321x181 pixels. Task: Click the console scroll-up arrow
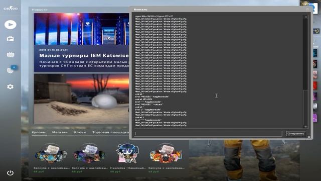click(x=305, y=17)
